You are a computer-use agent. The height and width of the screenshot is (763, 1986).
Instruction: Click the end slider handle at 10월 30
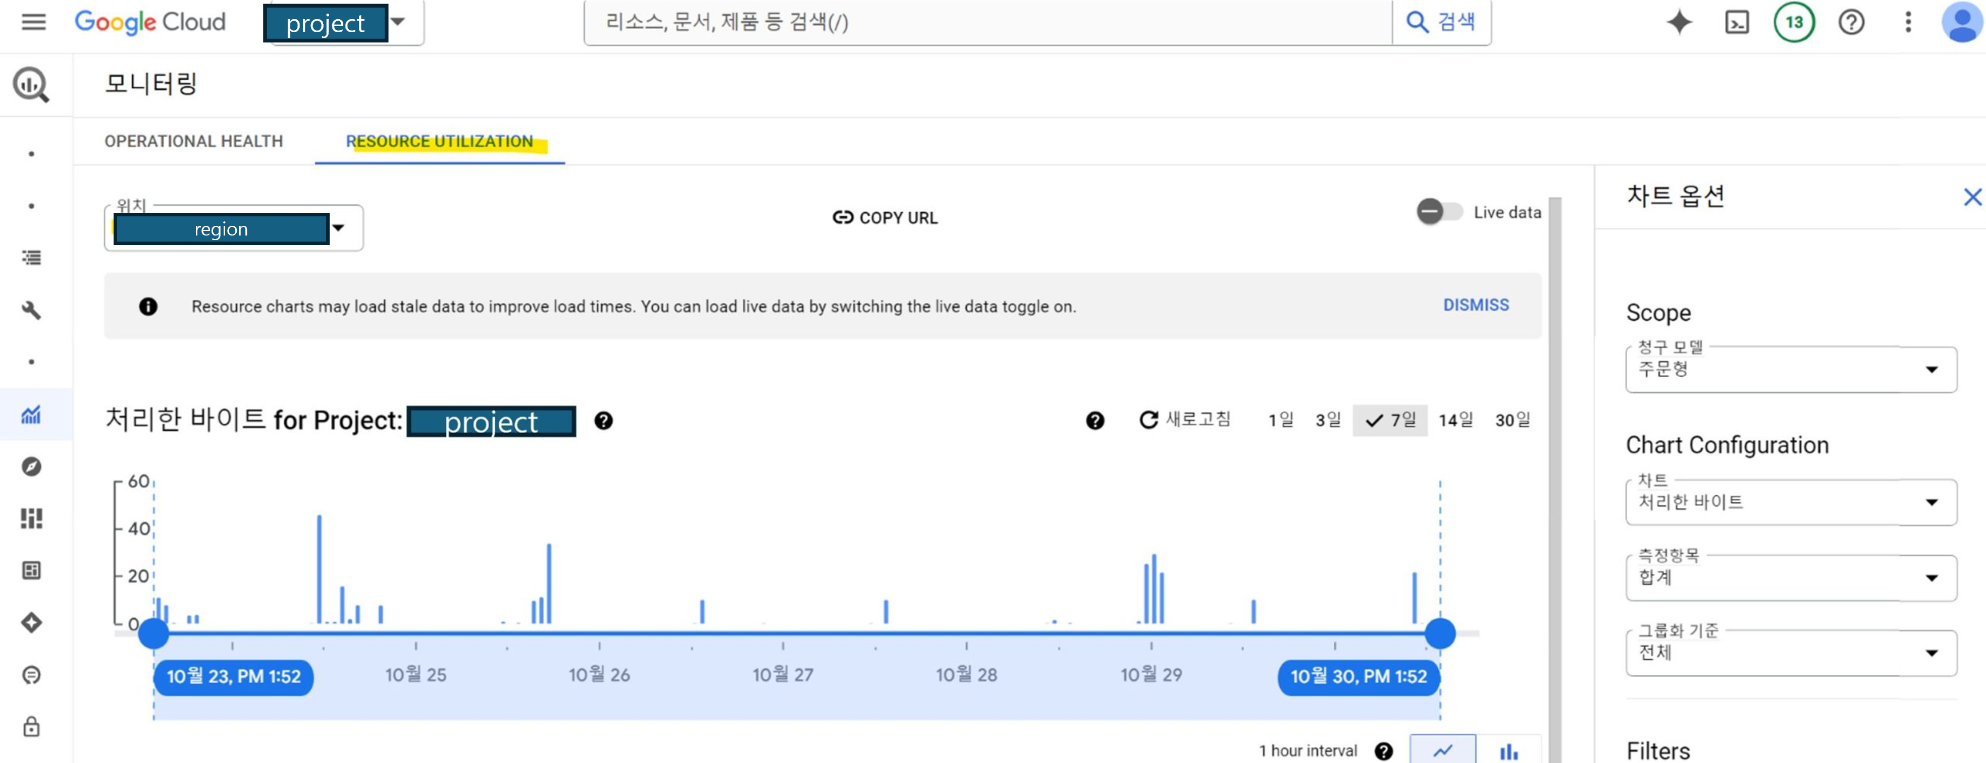point(1439,633)
